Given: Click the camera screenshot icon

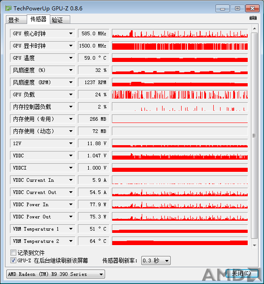Looking at the screenshot, I should [x=253, y=18].
